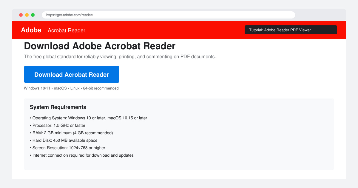Click the Processor: 1.5 GHz or faster line
358x188 pixels.
point(58,126)
